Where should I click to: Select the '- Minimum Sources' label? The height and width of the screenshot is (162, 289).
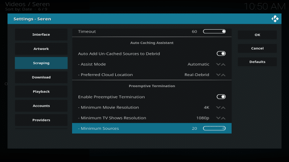(98, 128)
